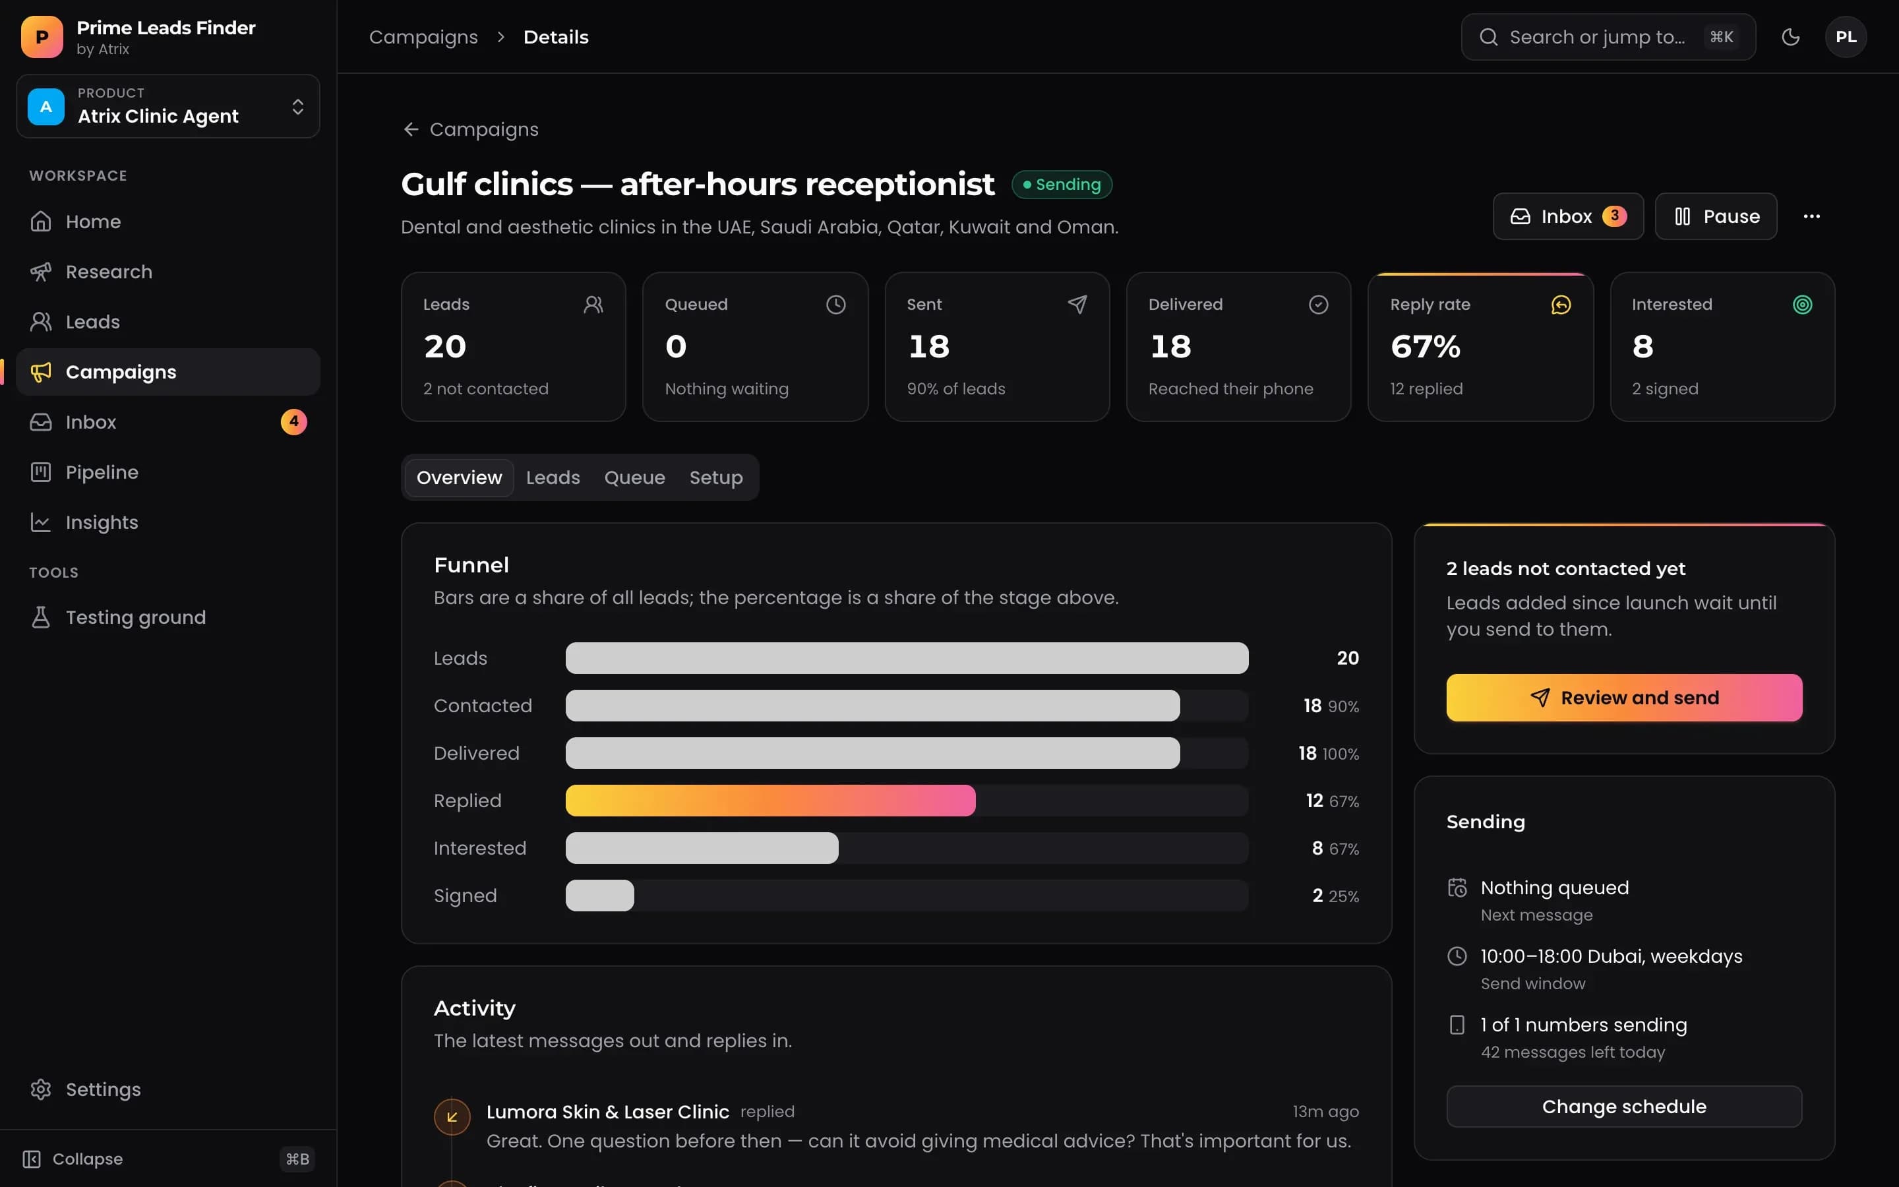Click the Lumora reply arrow icon
The height and width of the screenshot is (1187, 1899).
pos(452,1117)
